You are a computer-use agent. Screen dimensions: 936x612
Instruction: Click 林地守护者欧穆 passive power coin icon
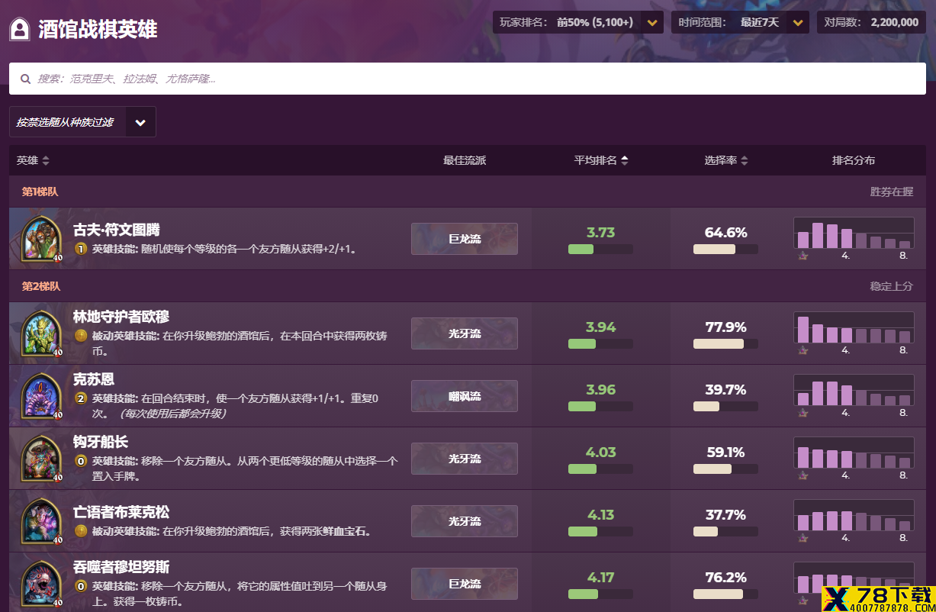point(80,336)
